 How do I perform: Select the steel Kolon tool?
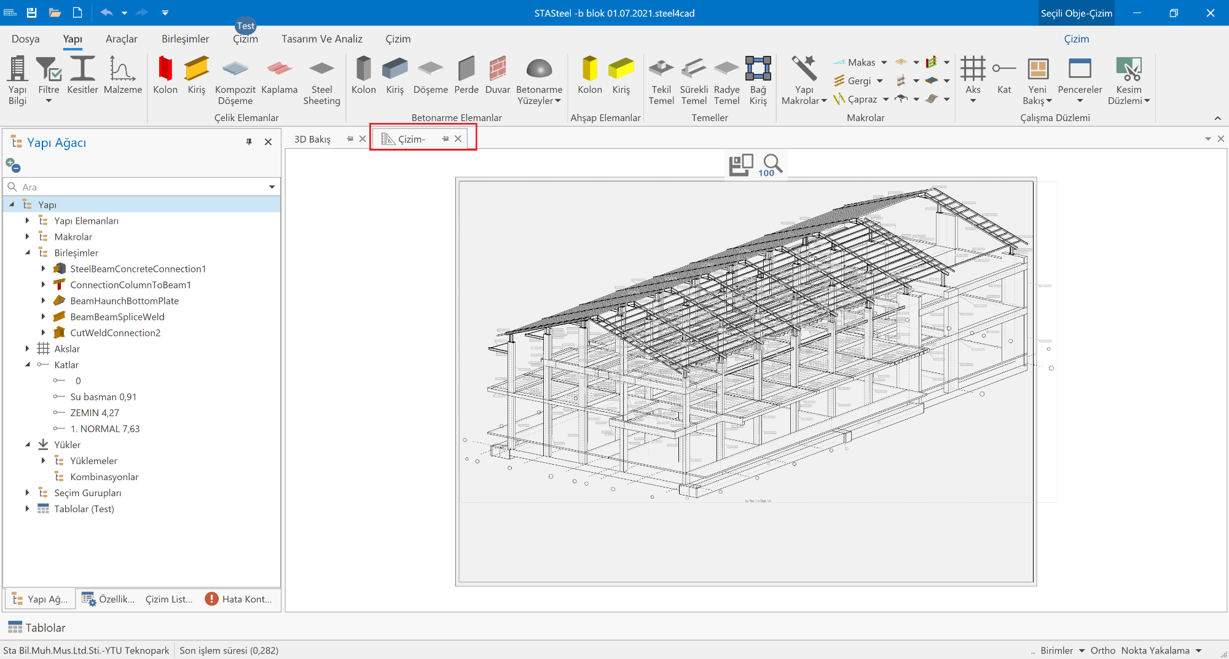165,69
